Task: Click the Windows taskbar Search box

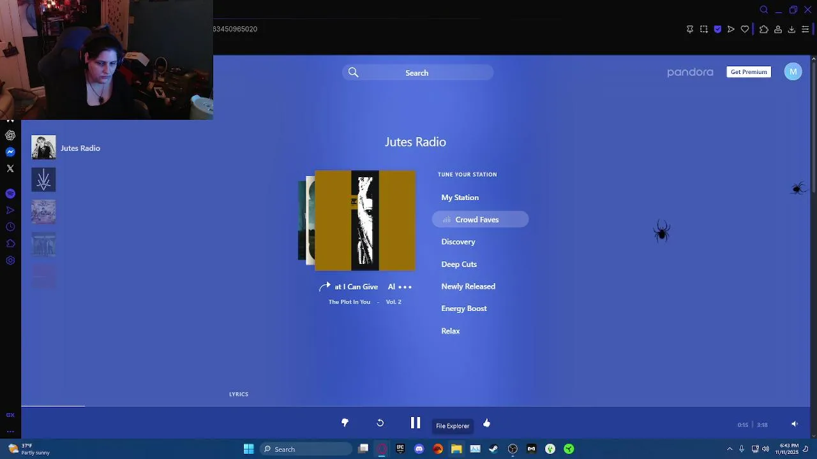Action: coord(306,449)
